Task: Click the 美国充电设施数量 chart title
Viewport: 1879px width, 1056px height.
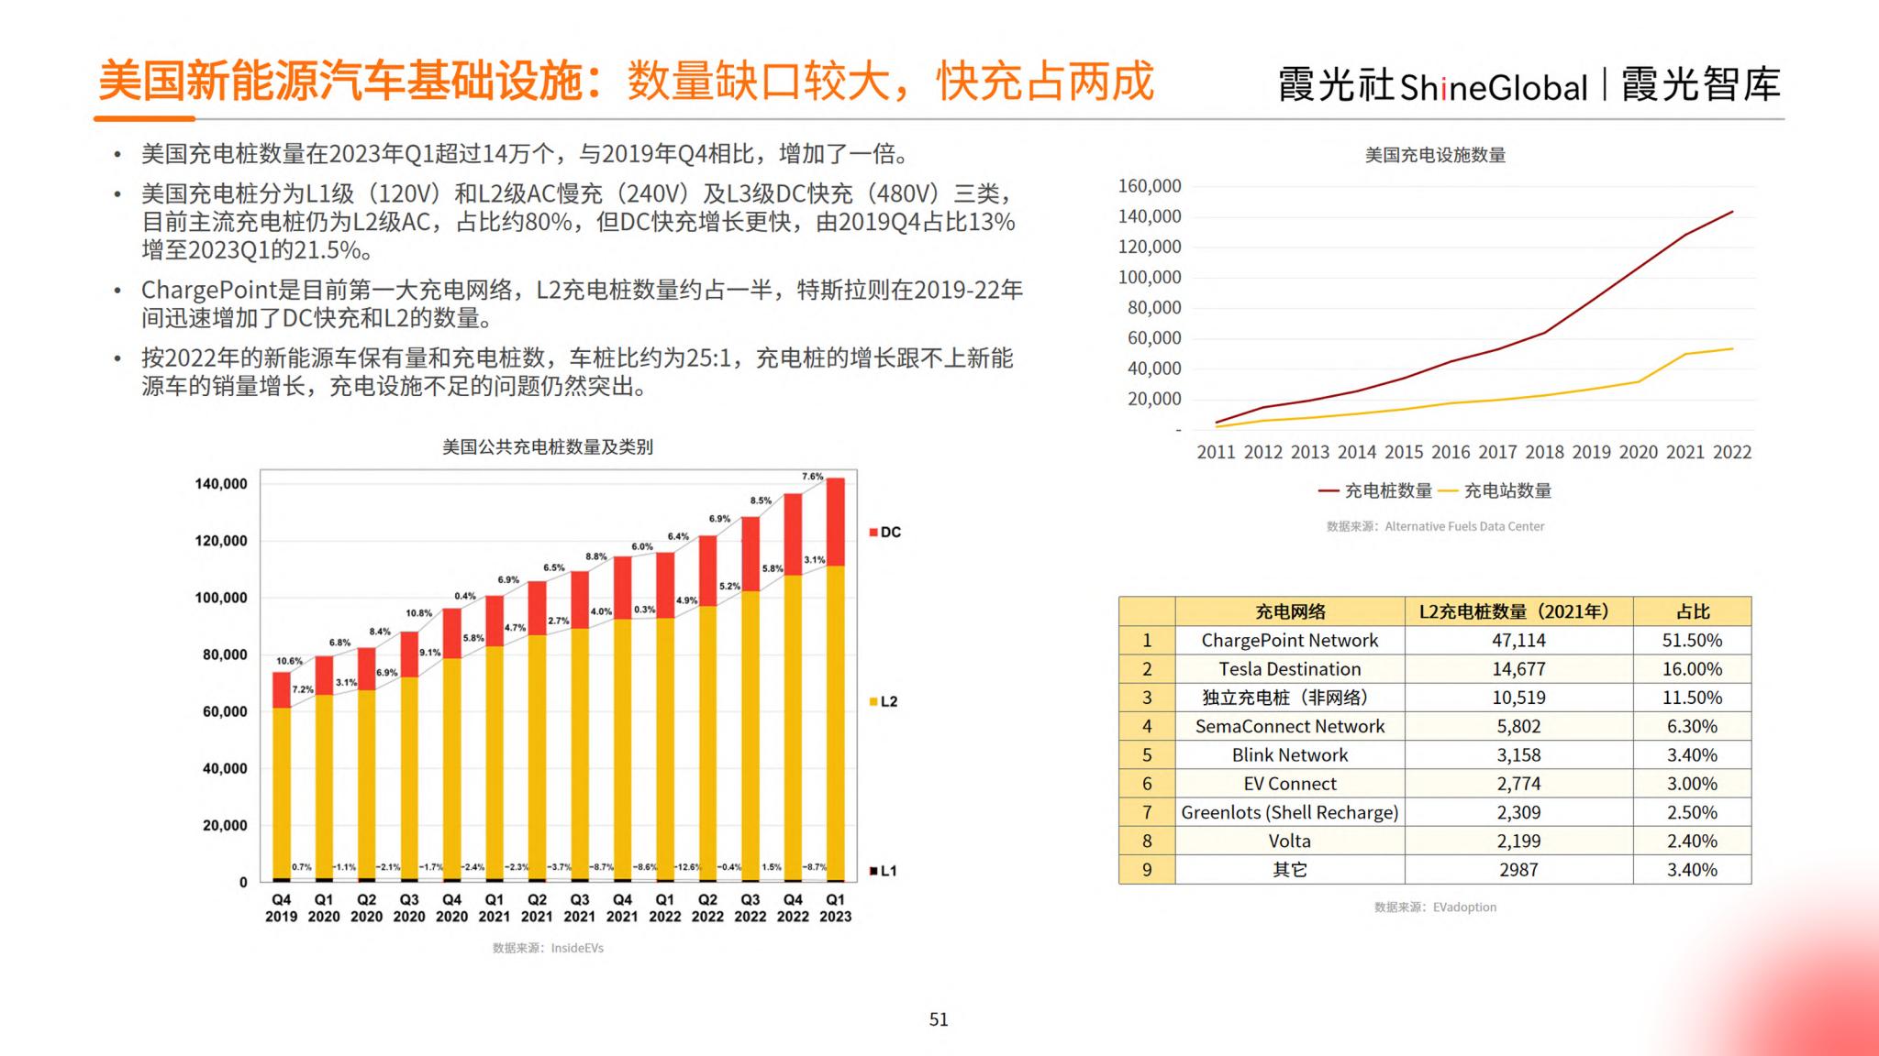Action: click(1435, 155)
